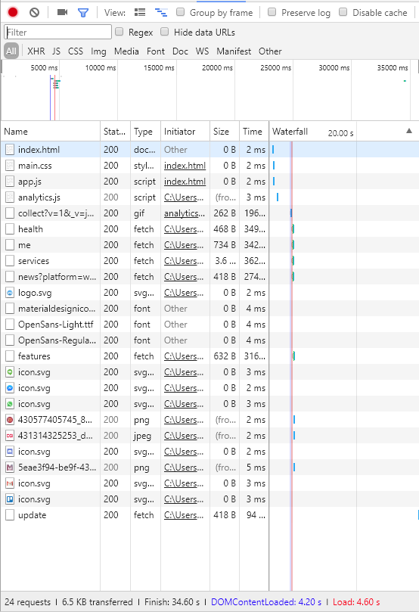Filter requests by Media
Image resolution: width=419 pixels, height=612 pixels.
[x=126, y=51]
